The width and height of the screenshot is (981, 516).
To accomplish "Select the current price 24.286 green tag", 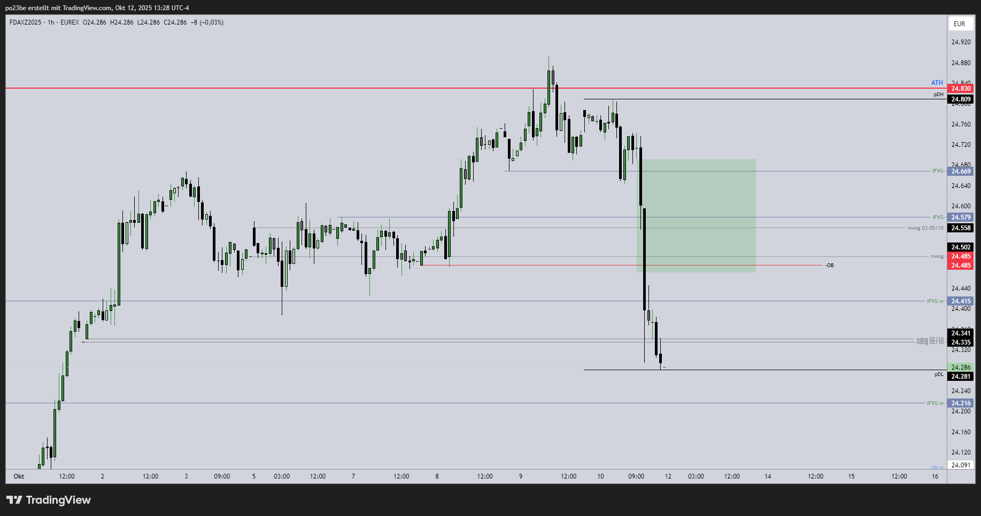I will click(961, 368).
